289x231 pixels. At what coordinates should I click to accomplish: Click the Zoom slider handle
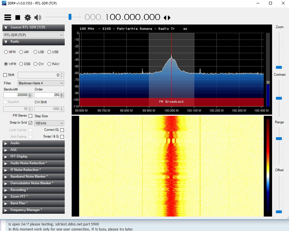[x=279, y=67]
